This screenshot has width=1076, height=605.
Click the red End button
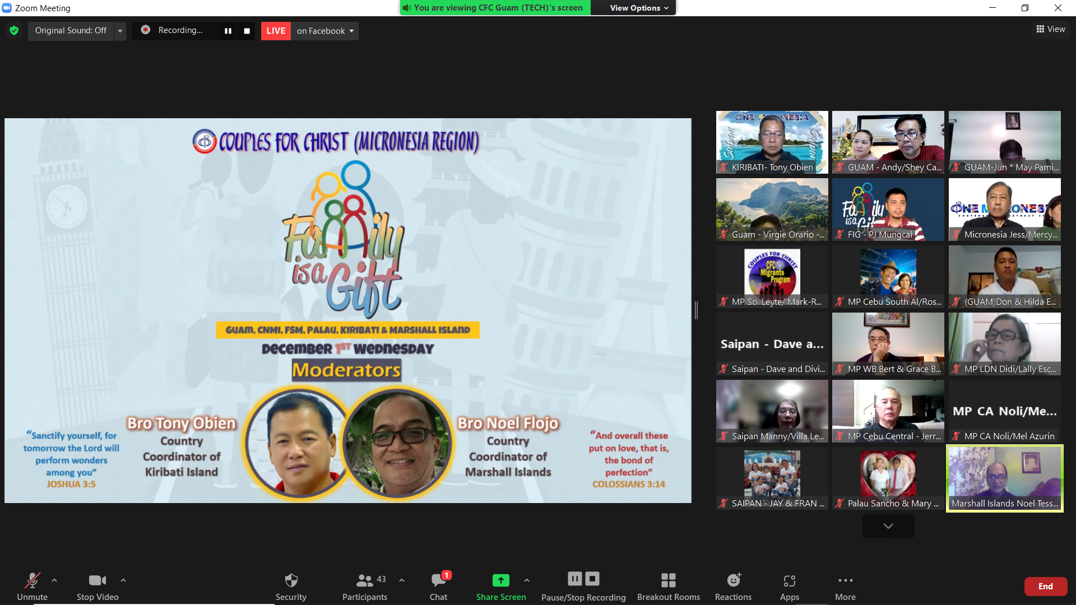tap(1046, 587)
